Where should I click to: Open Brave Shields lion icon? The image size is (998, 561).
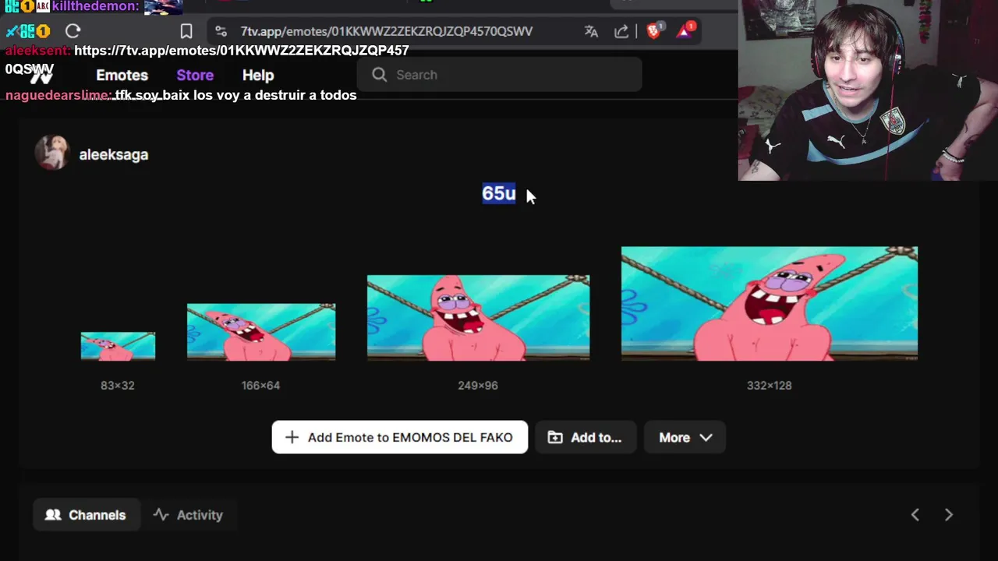(654, 31)
